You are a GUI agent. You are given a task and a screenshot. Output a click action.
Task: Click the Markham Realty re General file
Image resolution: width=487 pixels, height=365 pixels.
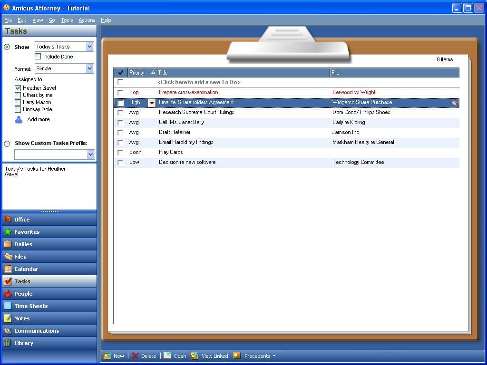[x=363, y=142]
